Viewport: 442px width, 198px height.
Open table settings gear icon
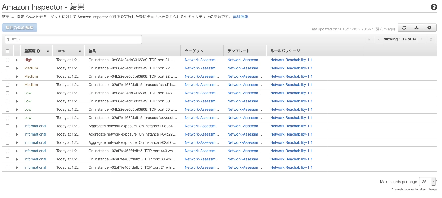click(429, 28)
